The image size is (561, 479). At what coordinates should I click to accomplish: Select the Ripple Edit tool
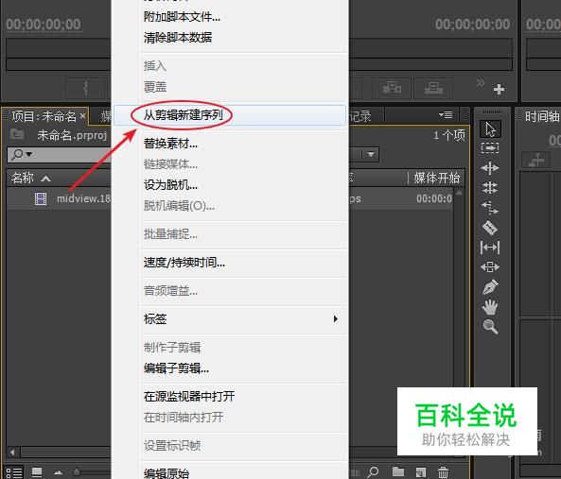point(490,168)
